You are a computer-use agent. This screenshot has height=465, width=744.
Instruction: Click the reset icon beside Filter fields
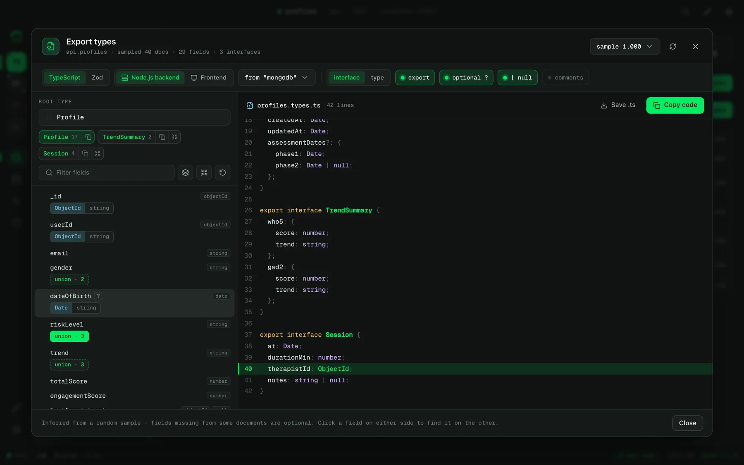click(223, 172)
